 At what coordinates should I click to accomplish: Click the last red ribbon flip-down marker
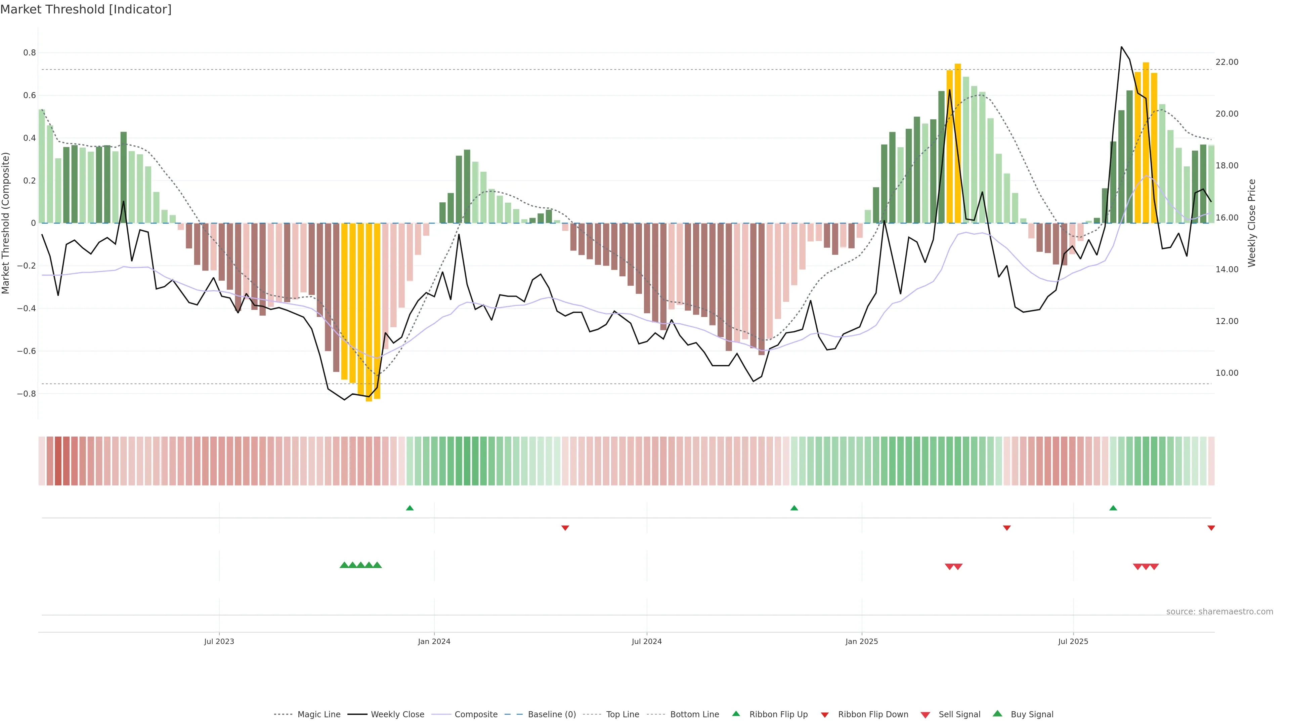point(1211,528)
